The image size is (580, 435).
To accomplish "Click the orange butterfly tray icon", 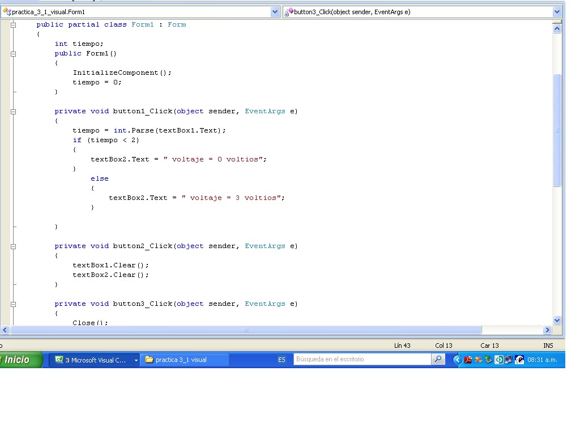I will (478, 360).
